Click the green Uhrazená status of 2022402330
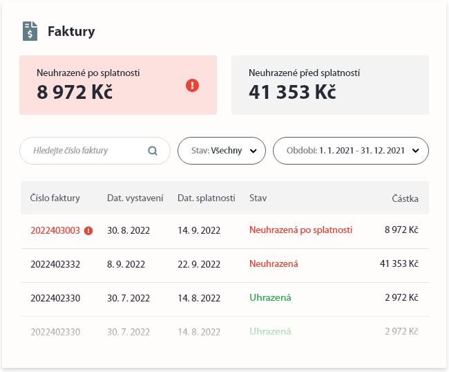 pyautogui.click(x=270, y=298)
